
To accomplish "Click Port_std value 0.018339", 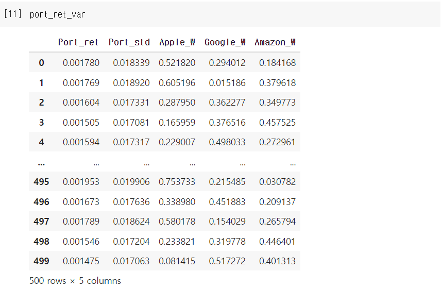I will (x=131, y=63).
